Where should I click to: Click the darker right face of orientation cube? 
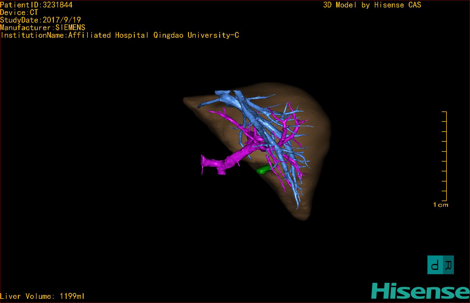(448, 265)
